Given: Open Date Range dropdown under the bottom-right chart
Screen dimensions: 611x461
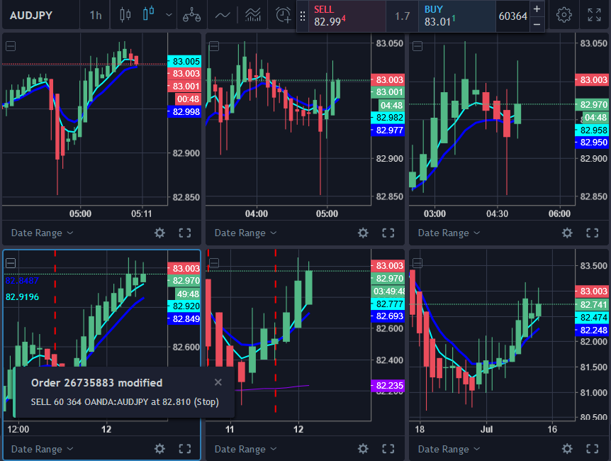Looking at the screenshot, I should (449, 448).
